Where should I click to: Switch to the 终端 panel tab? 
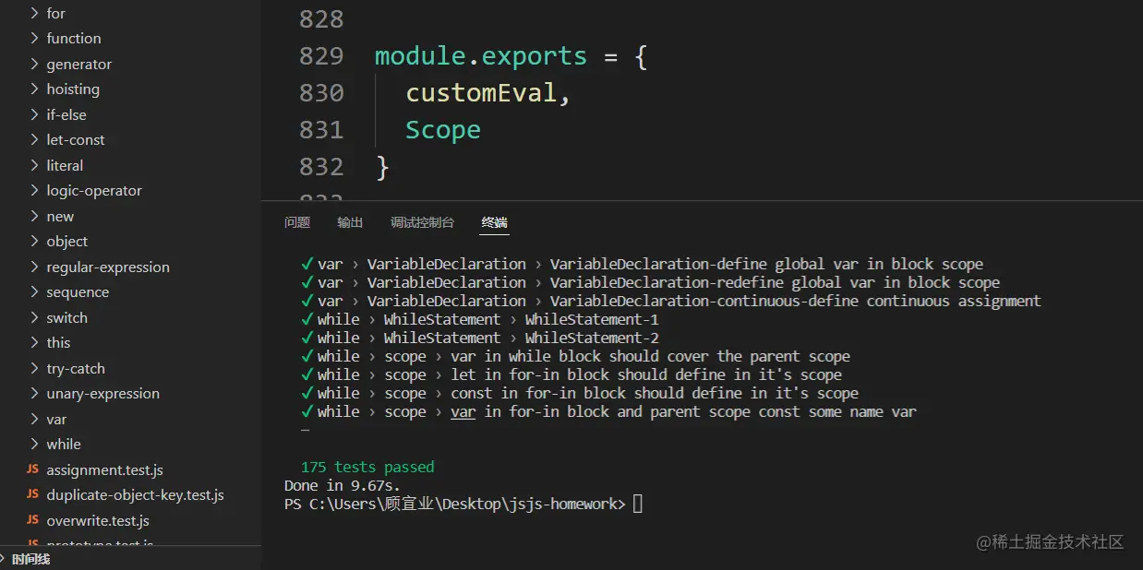pyautogui.click(x=494, y=222)
